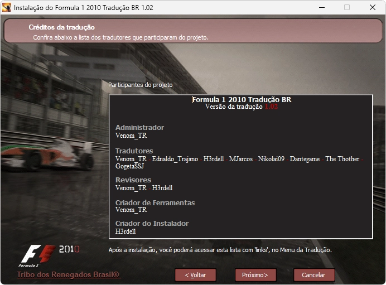Click the Criador do Instalador heading
This screenshot has height=285, width=386.
pos(152,224)
